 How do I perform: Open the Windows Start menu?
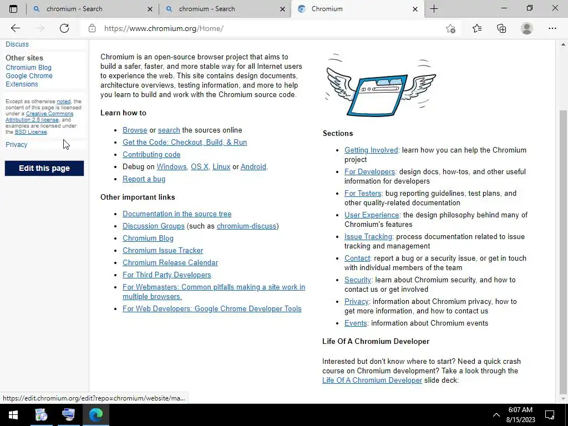tap(13, 415)
